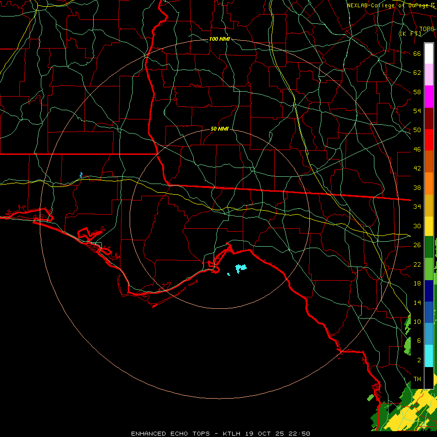Viewport: 437px width, 437px height.
Task: Click the orange 42 legend swatch
Action: coord(429,184)
